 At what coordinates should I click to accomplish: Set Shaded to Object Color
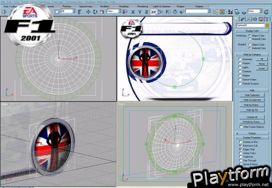click(249, 44)
